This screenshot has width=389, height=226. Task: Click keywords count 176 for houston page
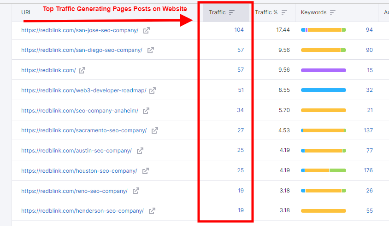pyautogui.click(x=368, y=170)
